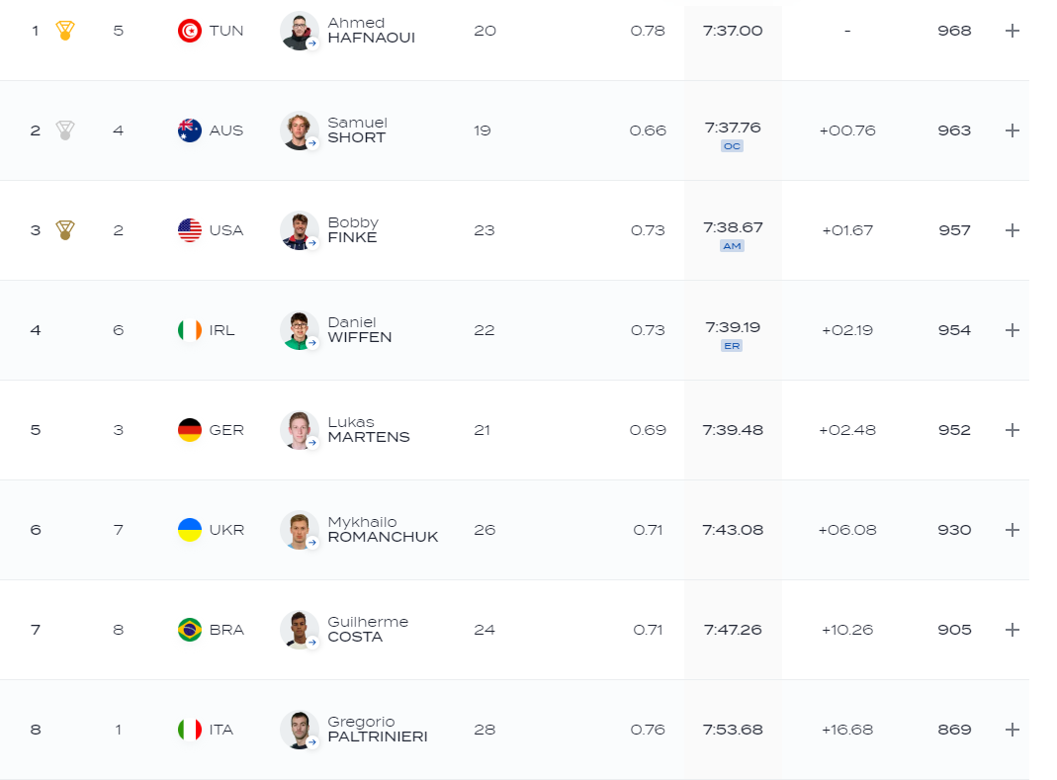This screenshot has height=780, width=1057.
Task: Expand Mykhailo Romanchuk's row details
Action: tap(1012, 530)
